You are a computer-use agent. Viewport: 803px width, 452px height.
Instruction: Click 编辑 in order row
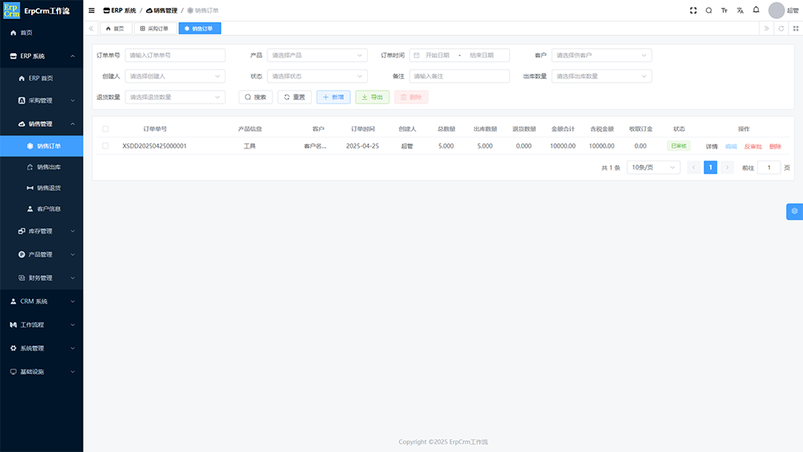[x=731, y=146]
